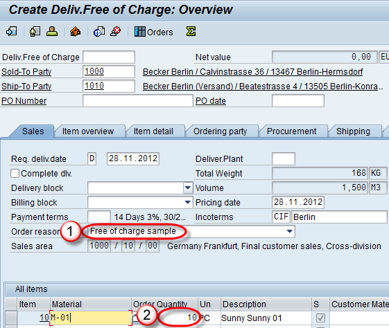Tick the Complete dlv. checkbox

[x=15, y=173]
